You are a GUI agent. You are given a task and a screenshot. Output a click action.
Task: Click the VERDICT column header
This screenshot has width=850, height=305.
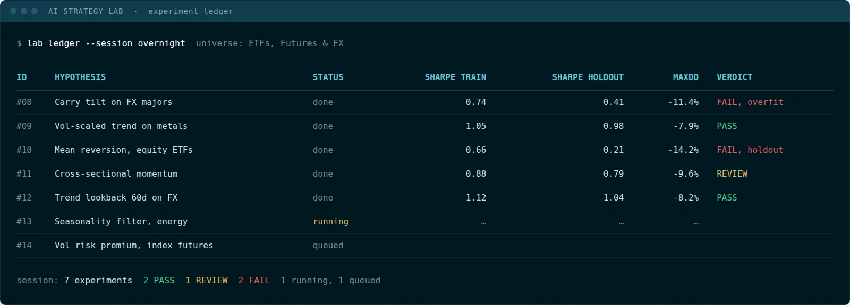coord(734,77)
